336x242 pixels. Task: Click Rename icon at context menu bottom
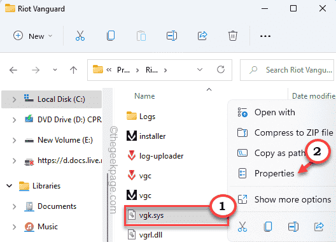click(x=293, y=227)
